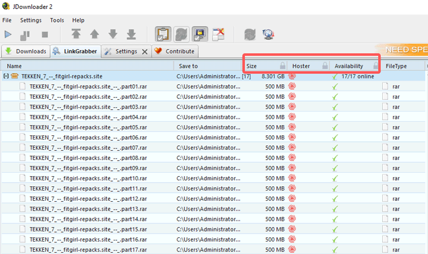Click the 17/17 online availability text
428x254 pixels.
[x=358, y=77]
